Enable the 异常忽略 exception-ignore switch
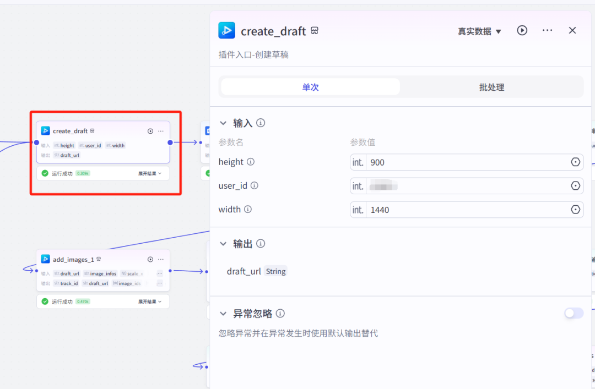595x389 pixels. (574, 313)
